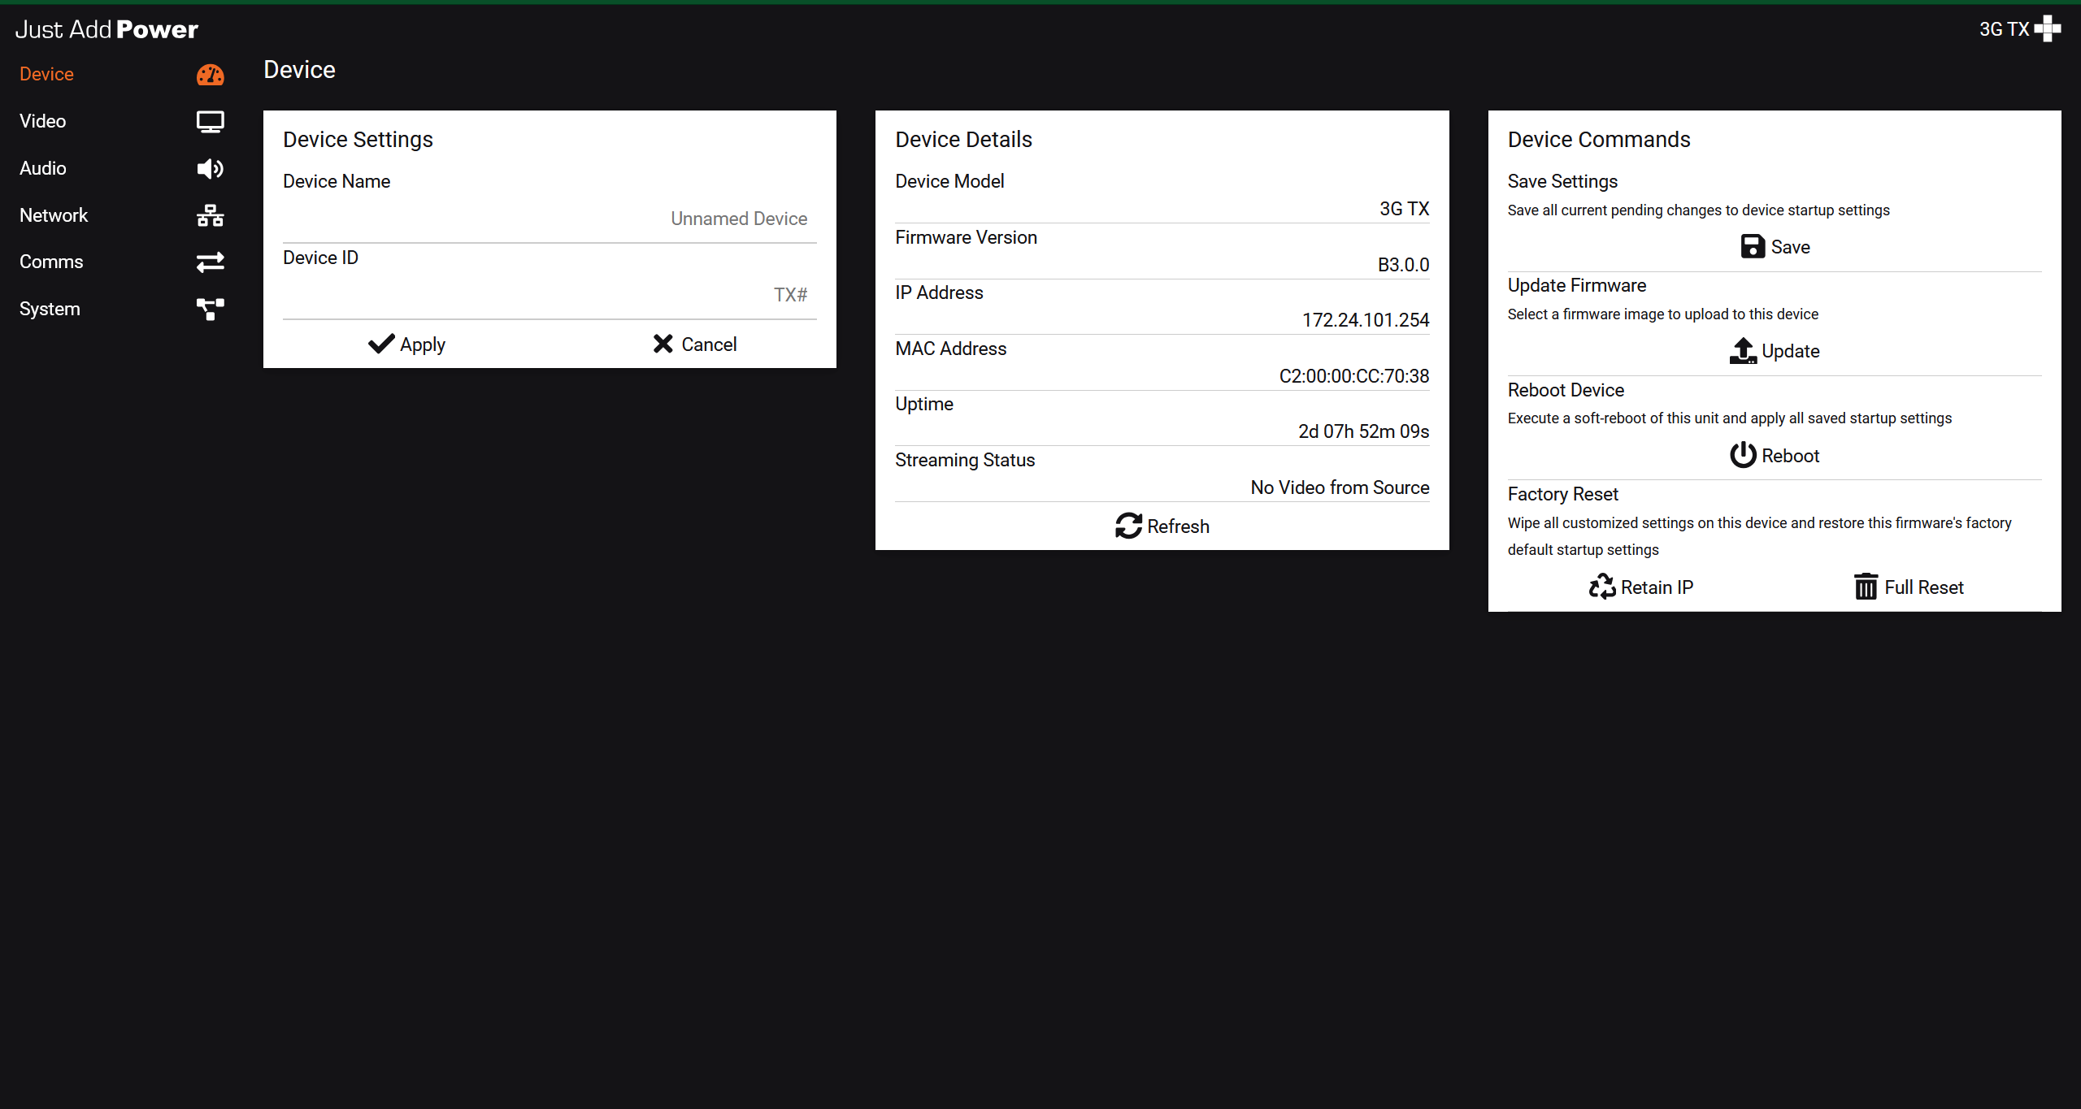Screen dimensions: 2081x1109
Task: Click the Update upload icon
Action: pyautogui.click(x=1743, y=351)
